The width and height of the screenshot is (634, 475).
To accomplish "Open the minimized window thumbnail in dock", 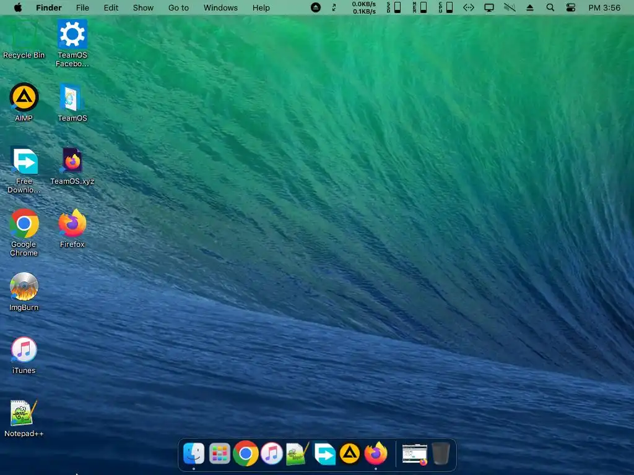I will [415, 455].
